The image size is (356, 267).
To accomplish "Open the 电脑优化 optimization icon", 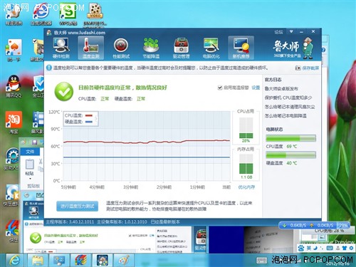I will tap(211, 48).
